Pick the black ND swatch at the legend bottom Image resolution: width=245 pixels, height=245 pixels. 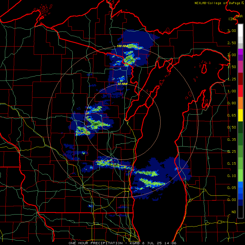click(240, 212)
